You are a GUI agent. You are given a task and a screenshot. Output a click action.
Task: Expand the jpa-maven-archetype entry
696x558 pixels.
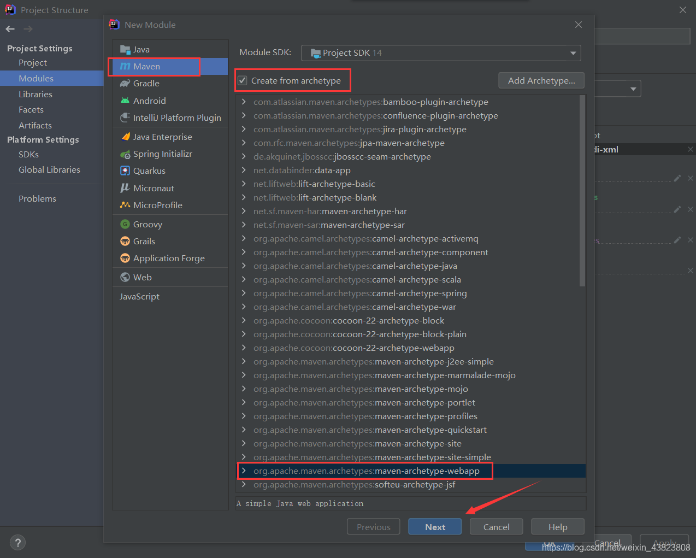pyautogui.click(x=244, y=143)
